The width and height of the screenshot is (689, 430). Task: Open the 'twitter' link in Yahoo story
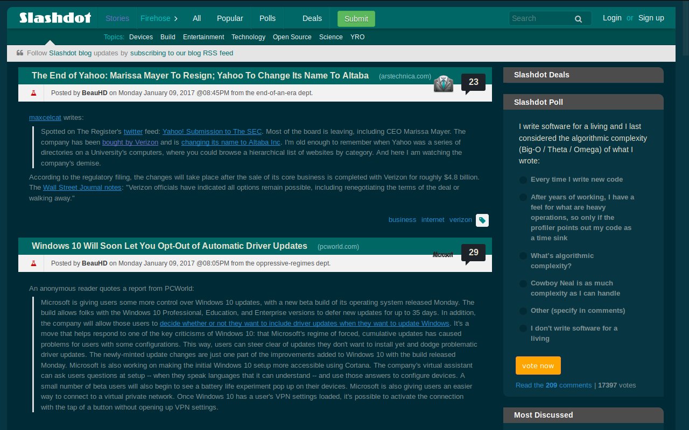[133, 131]
